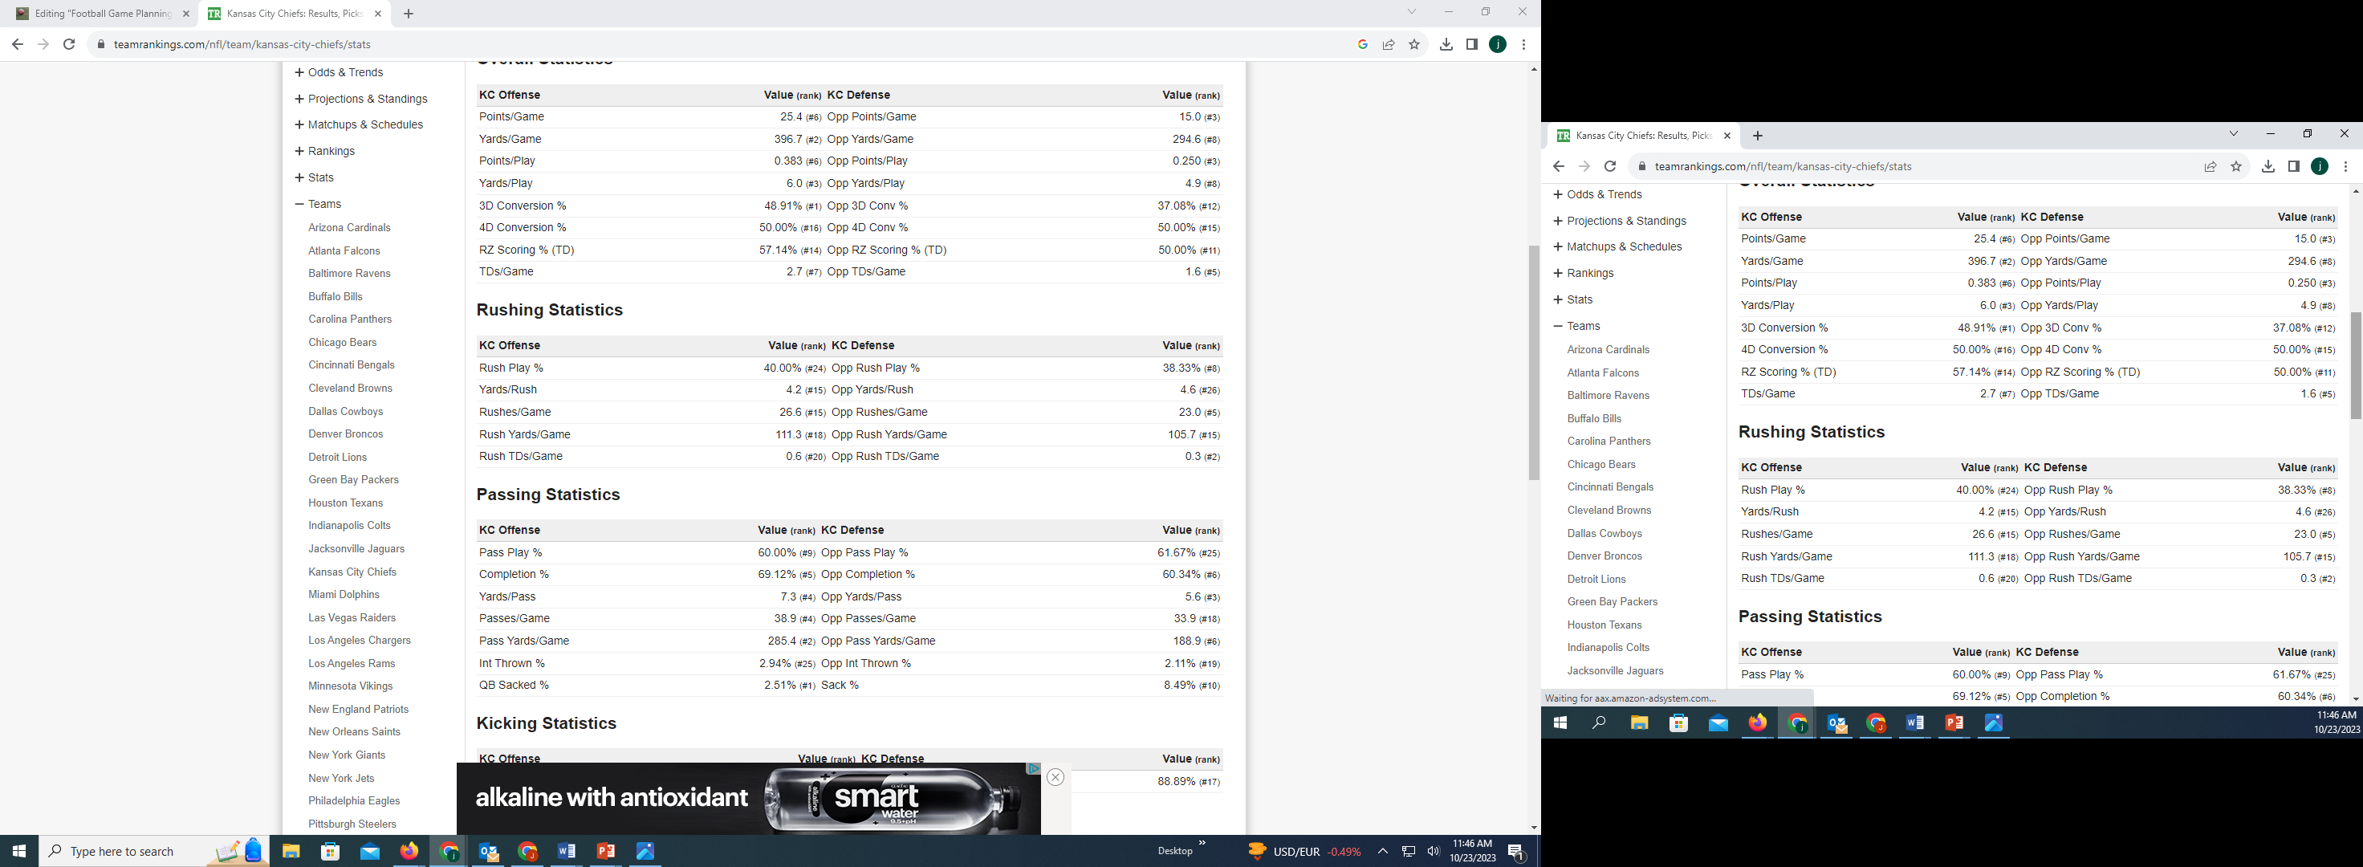Expand Stats in the left window sidebar
2363x867 pixels.
click(x=314, y=178)
